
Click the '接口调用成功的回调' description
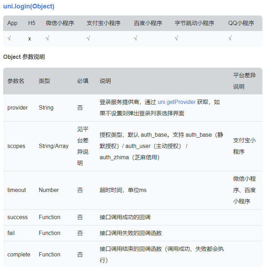click(125, 217)
